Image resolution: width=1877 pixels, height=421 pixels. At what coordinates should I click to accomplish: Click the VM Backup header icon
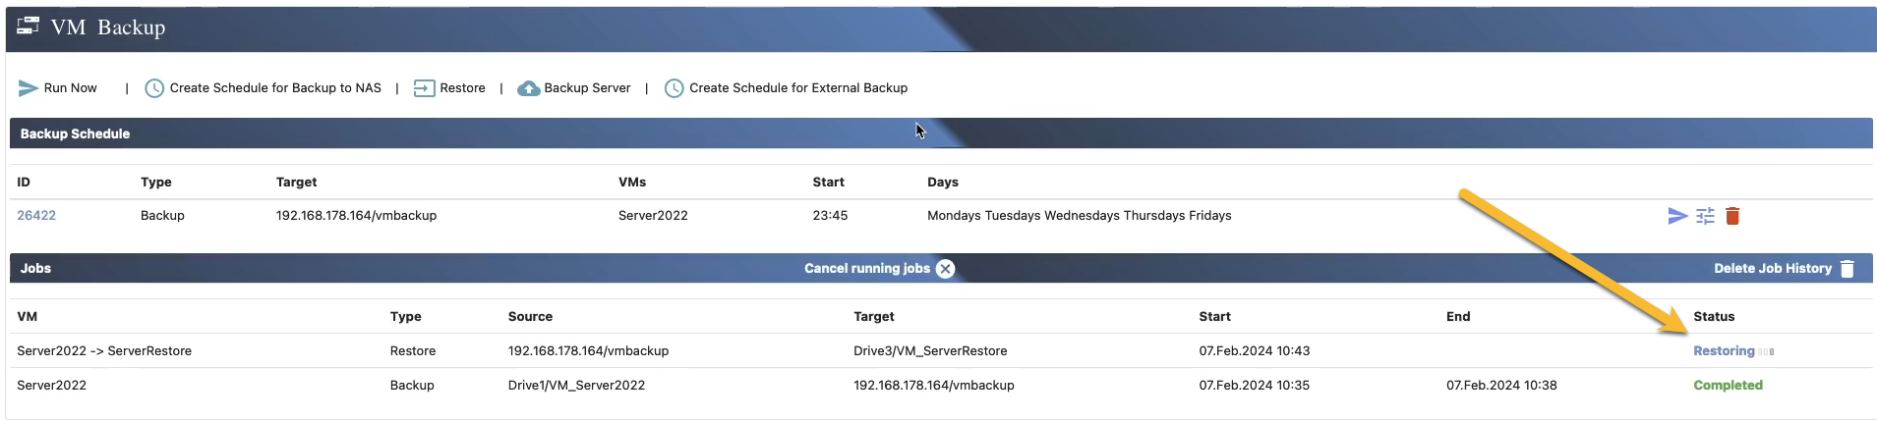pyautogui.click(x=29, y=26)
